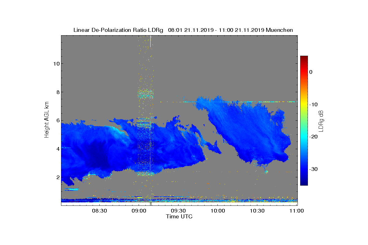
Task: Click the dark blue bottom of colorbar
Action: tap(304, 183)
